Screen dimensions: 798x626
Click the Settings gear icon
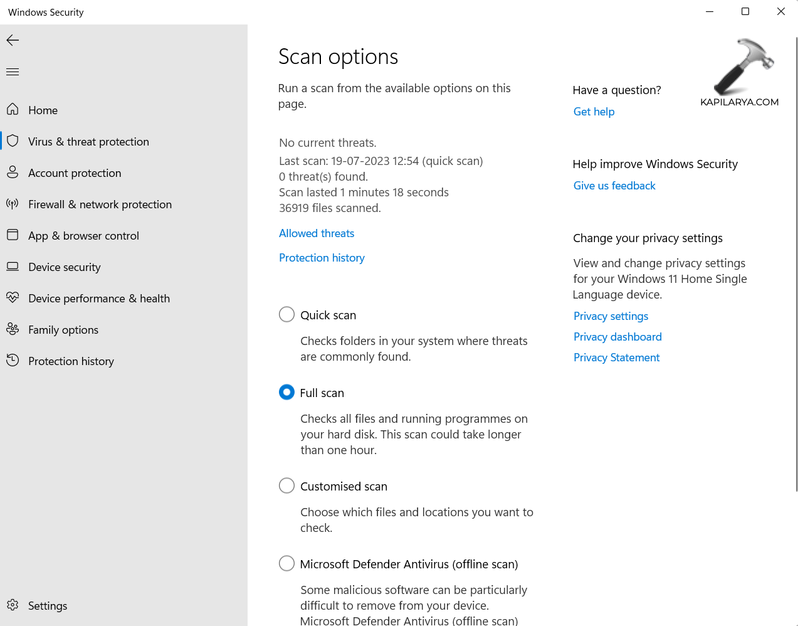(x=13, y=605)
